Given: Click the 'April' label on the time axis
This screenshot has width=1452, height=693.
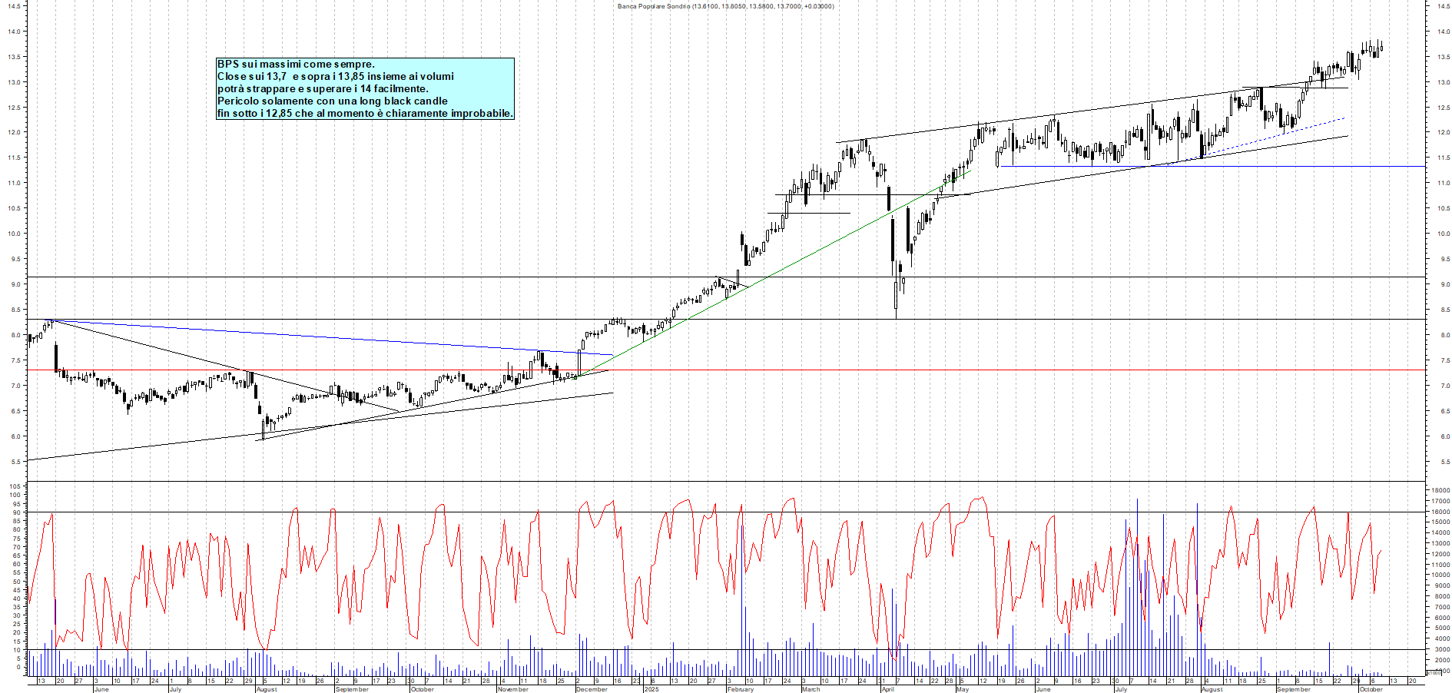Looking at the screenshot, I should point(888,689).
